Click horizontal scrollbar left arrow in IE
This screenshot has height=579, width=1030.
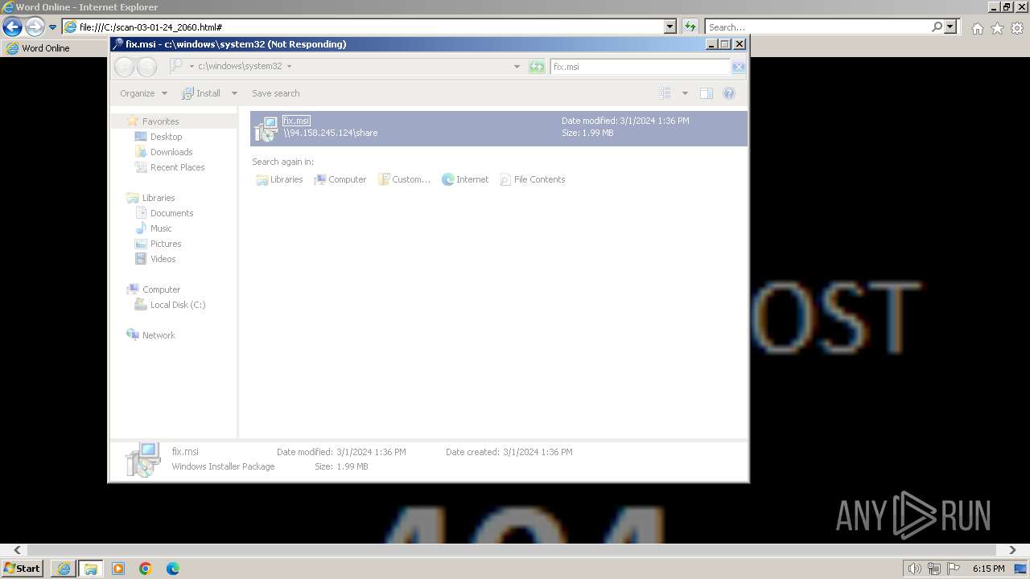click(18, 551)
